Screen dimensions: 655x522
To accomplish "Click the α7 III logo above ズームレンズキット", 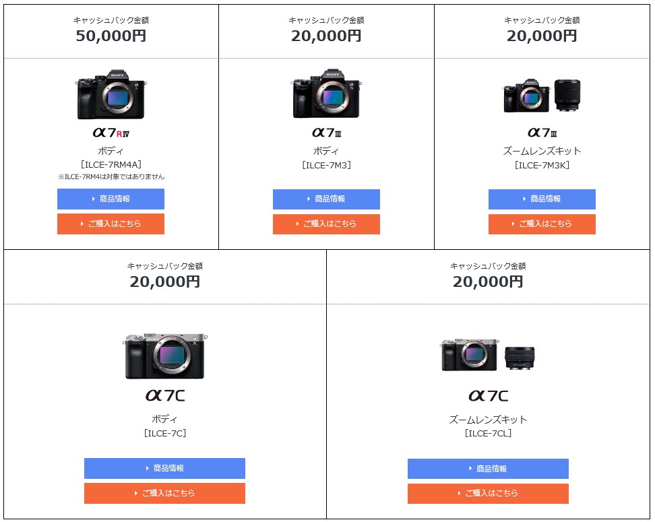I will pos(542,133).
